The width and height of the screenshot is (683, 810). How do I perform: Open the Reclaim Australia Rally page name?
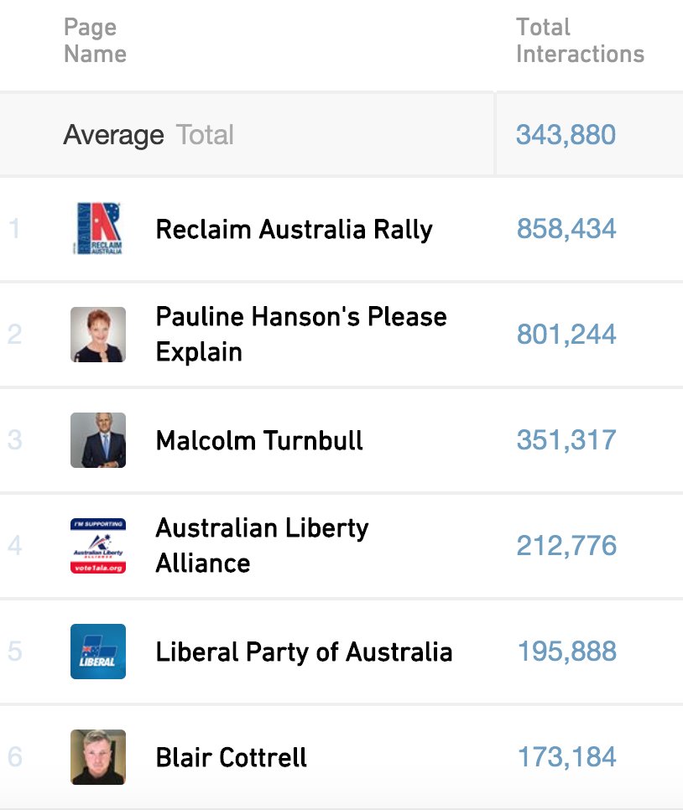295,230
